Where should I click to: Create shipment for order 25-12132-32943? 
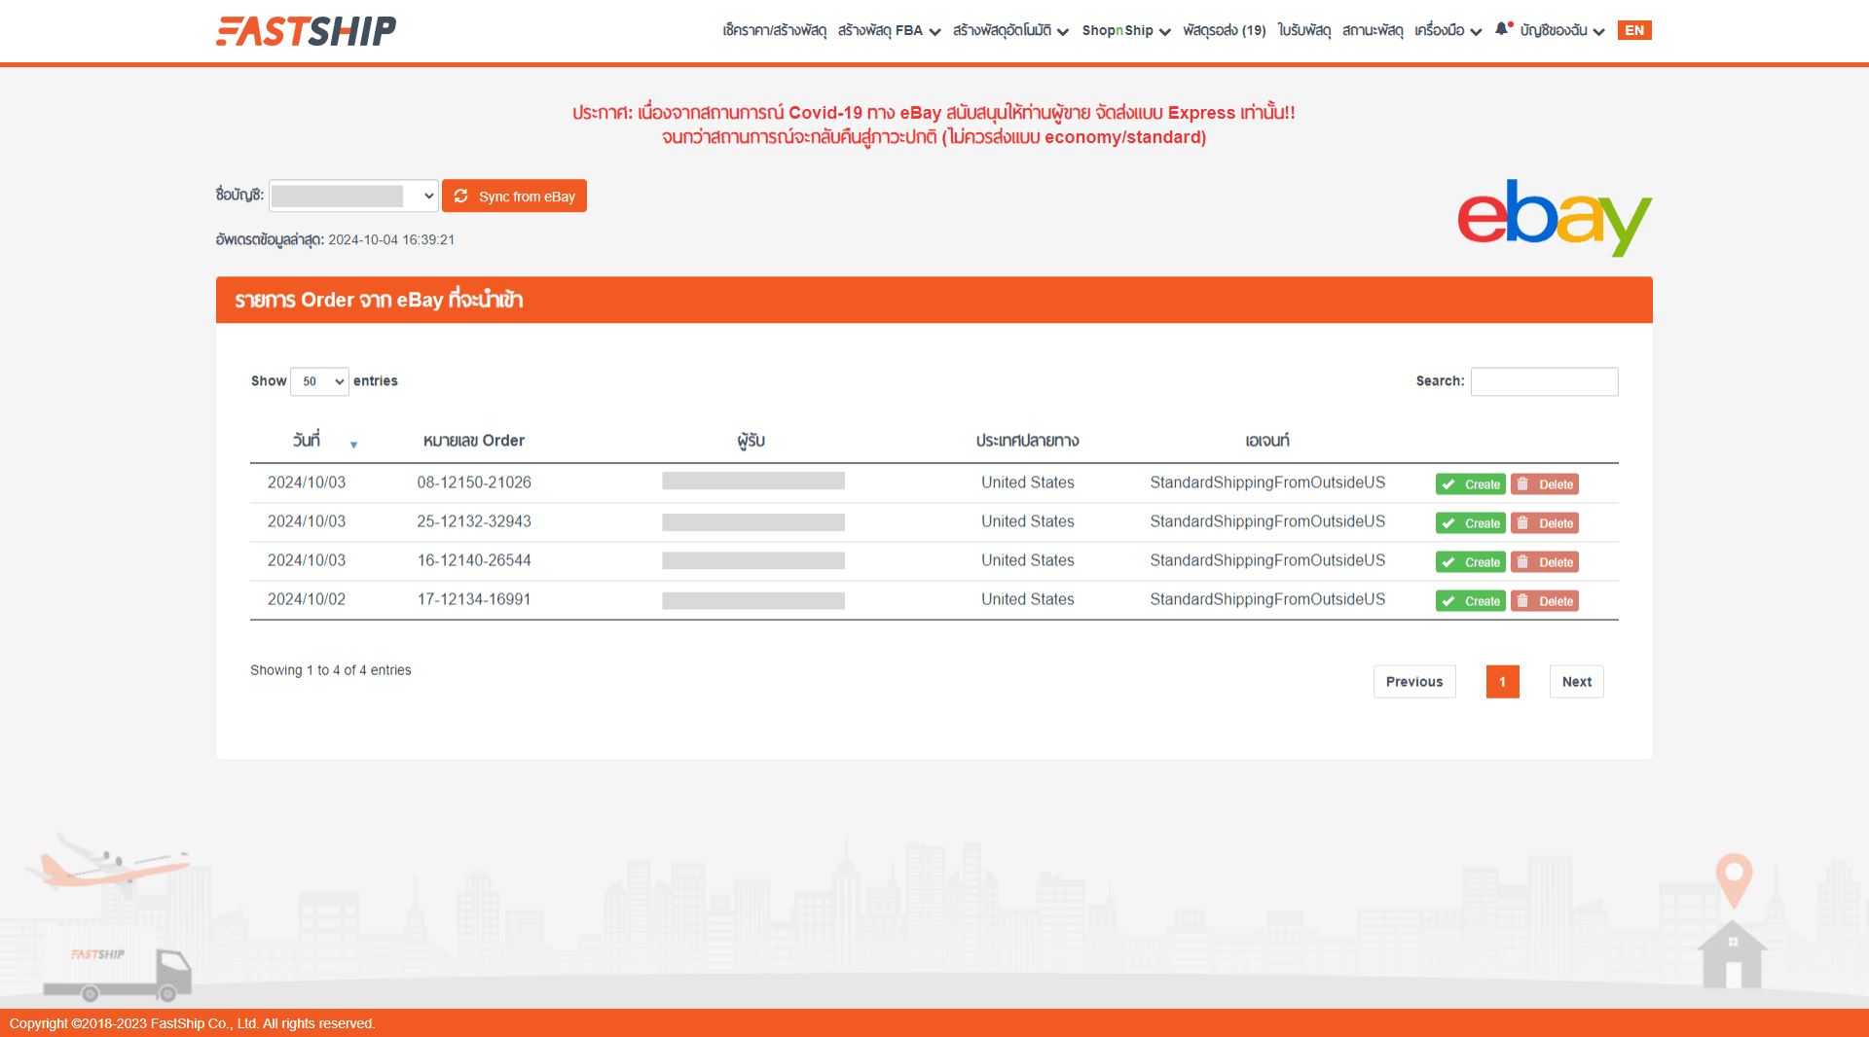[x=1470, y=523]
